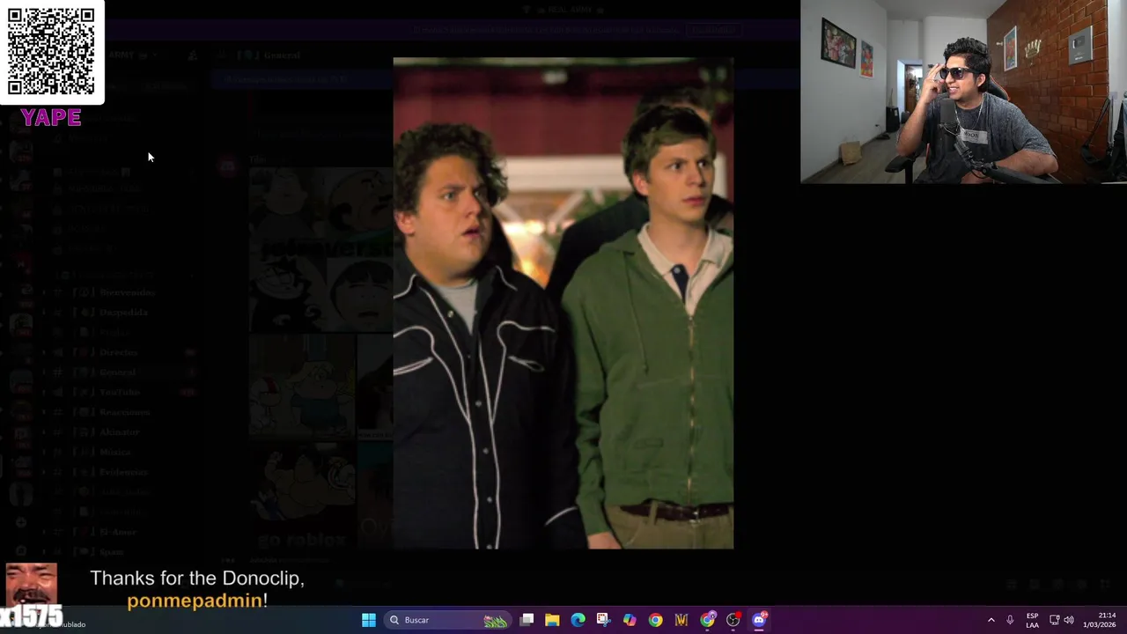1127x634 pixels.
Task: Open the Snipping Tool taskbar icon
Action: tap(603, 620)
